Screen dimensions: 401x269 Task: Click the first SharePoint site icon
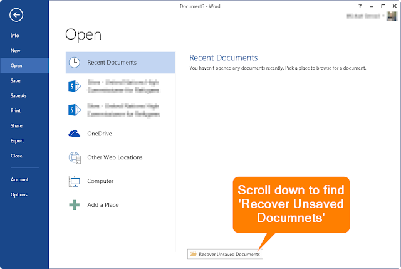[75, 87]
